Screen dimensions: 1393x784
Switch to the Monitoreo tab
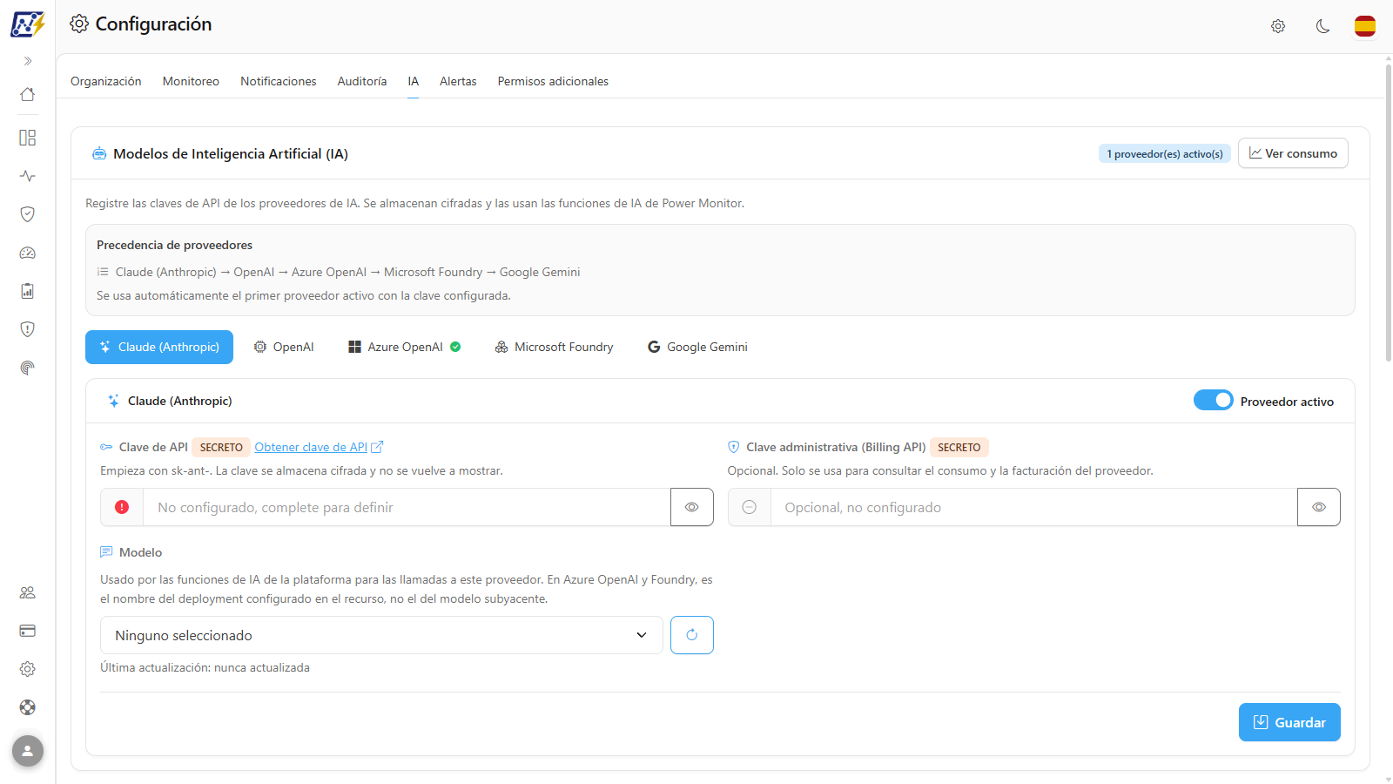tap(191, 81)
